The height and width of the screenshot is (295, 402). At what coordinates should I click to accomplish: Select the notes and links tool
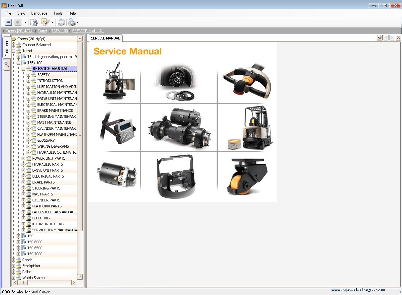45,22
